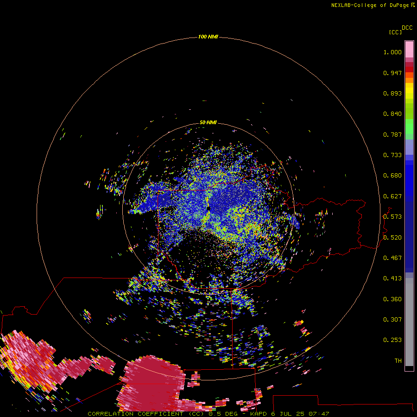
Task: Click the black radar site dot at center
Action: [208, 208]
